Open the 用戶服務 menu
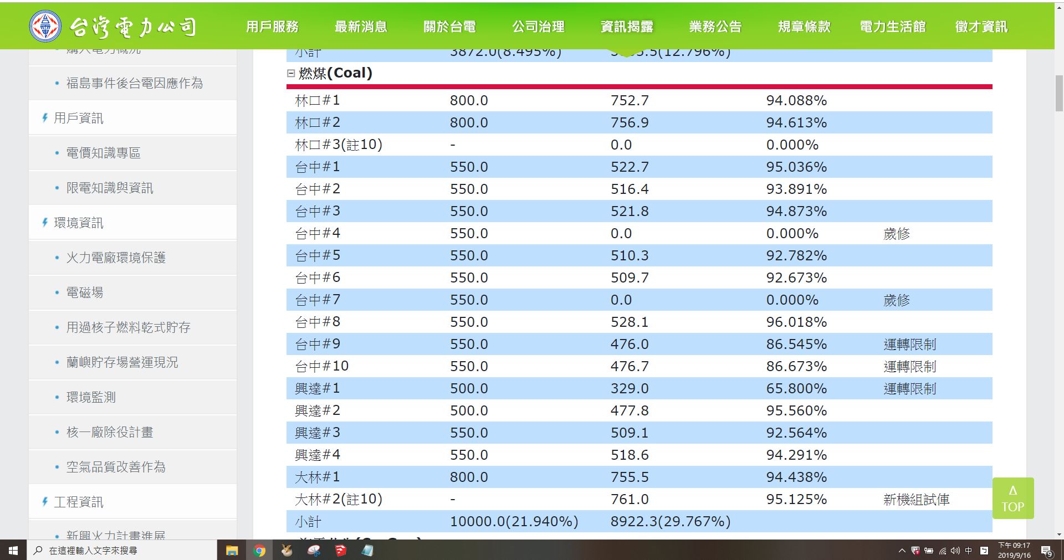The width and height of the screenshot is (1064, 560). pos(272,27)
